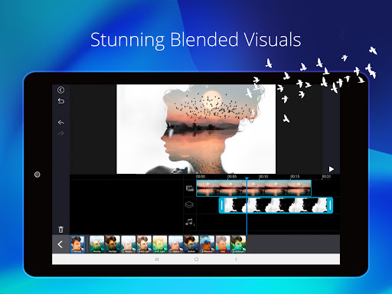This screenshot has height=294, width=392.
Task: Select the music track icon
Action: click(x=190, y=222)
